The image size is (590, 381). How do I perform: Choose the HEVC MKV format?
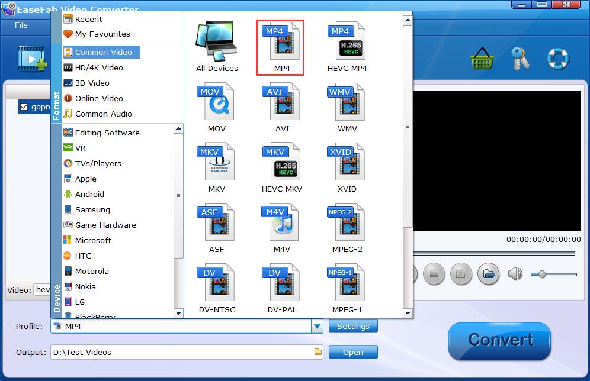coord(282,168)
